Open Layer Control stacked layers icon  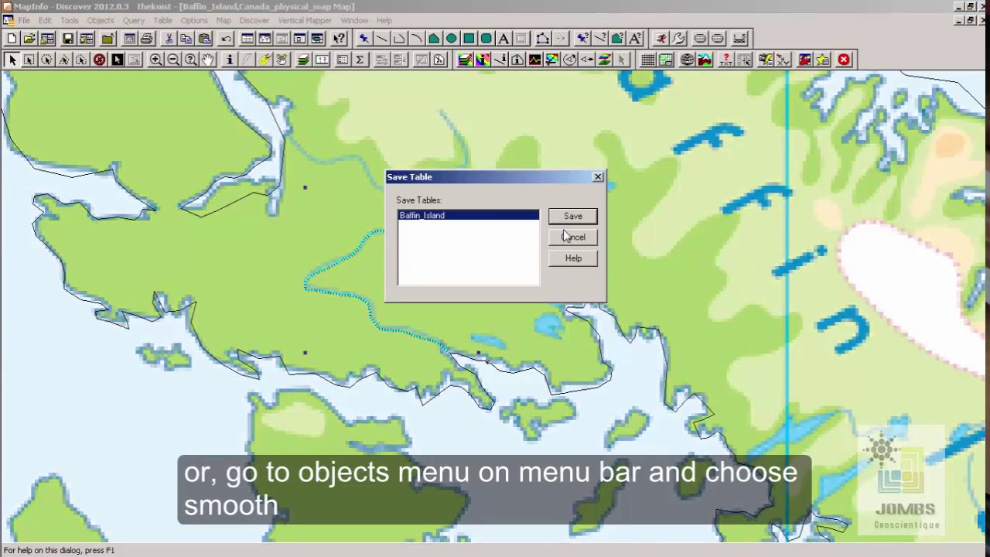click(304, 60)
